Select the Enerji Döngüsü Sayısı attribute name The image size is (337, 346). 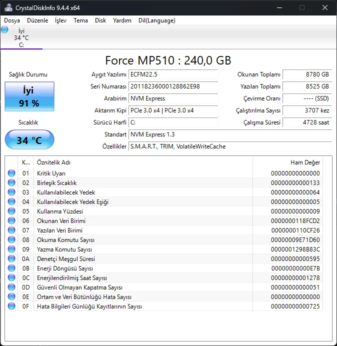[x=65, y=268]
